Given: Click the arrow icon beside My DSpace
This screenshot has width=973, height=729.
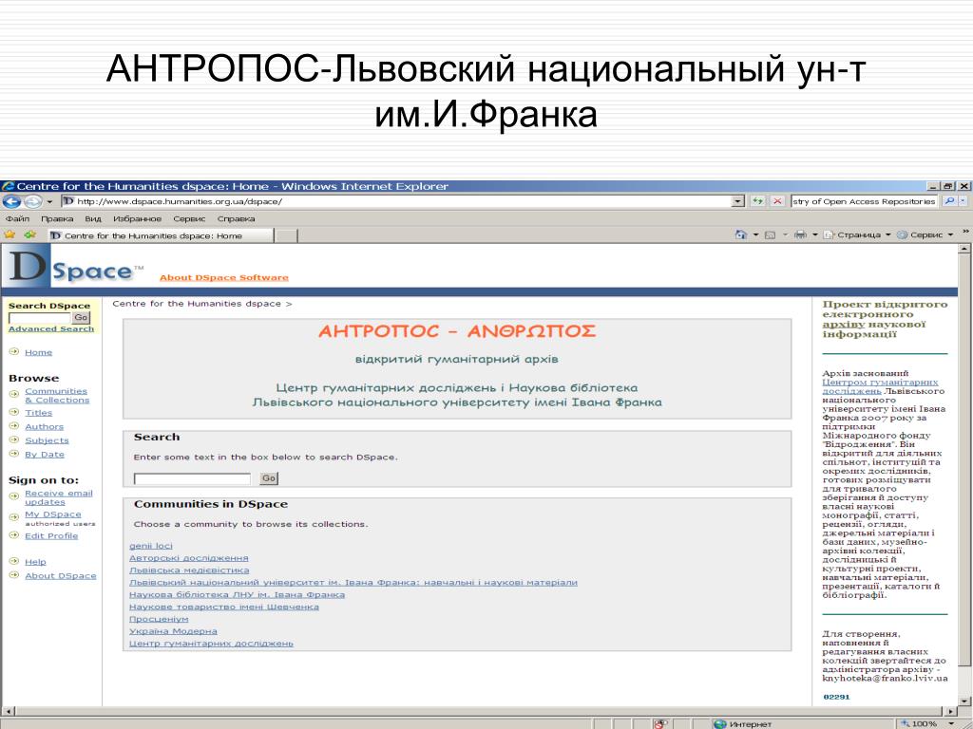Looking at the screenshot, I should (x=14, y=516).
